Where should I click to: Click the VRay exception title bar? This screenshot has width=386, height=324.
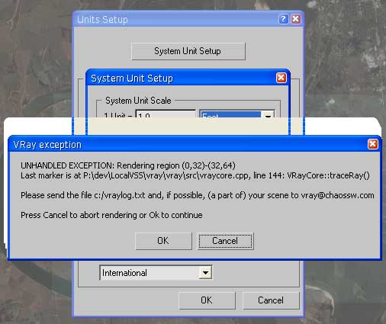pos(188,145)
